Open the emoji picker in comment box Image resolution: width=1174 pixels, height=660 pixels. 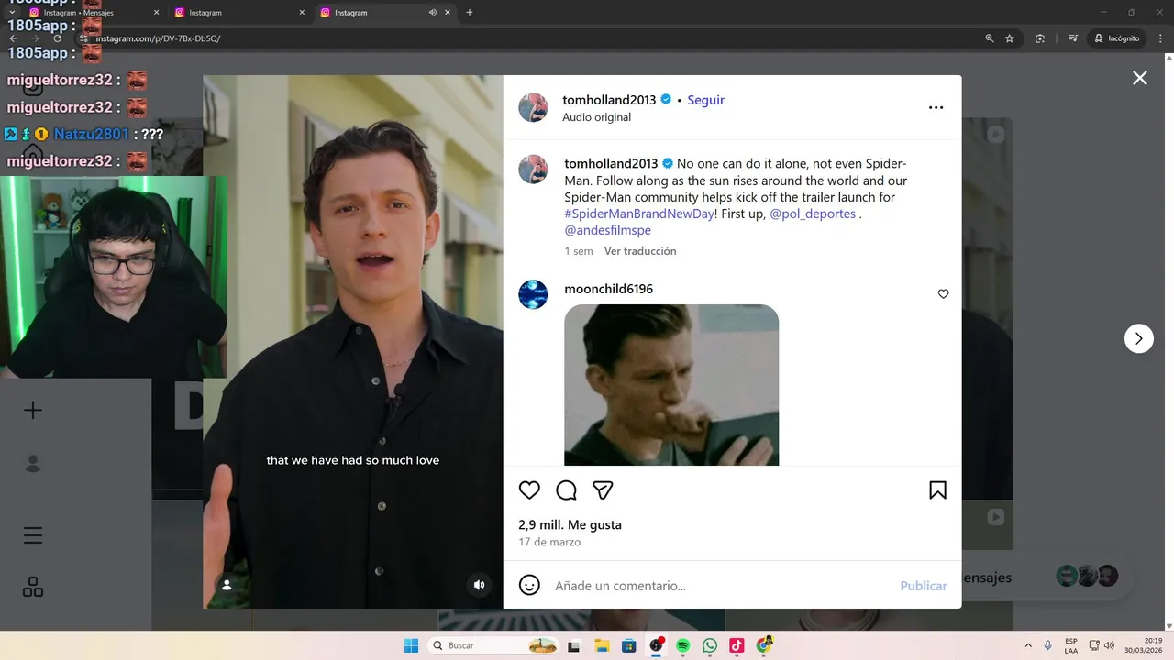pyautogui.click(x=529, y=585)
